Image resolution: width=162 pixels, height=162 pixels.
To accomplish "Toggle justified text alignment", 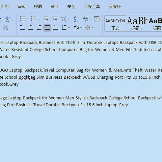I will pyautogui.click(x=47, y=28).
